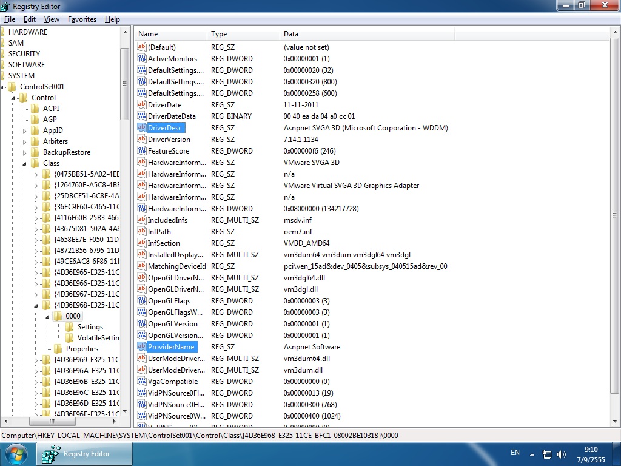The width and height of the screenshot is (621, 466).
Task: Expand the {4D36E969-E325-11C key
Action: coord(36,360)
